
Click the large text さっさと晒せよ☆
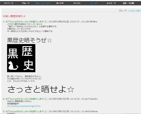(41, 89)
